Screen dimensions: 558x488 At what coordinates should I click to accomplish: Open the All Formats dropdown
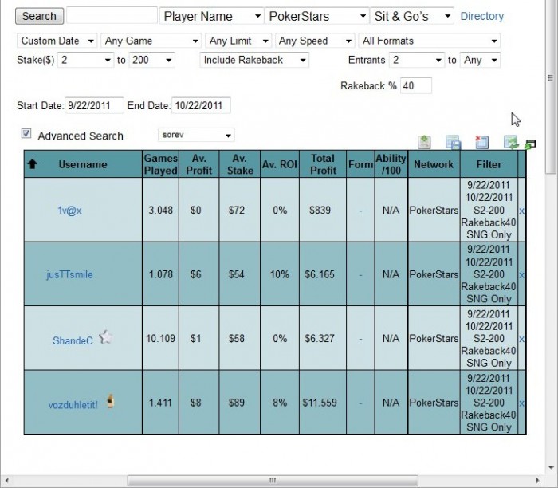point(430,41)
